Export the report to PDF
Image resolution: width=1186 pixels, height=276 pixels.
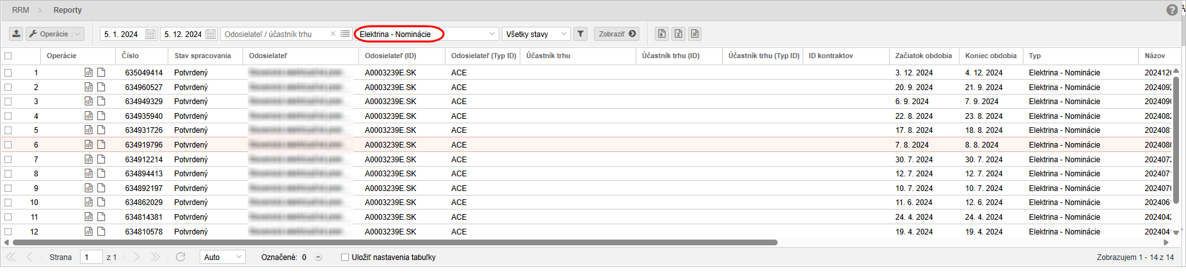coord(662,34)
